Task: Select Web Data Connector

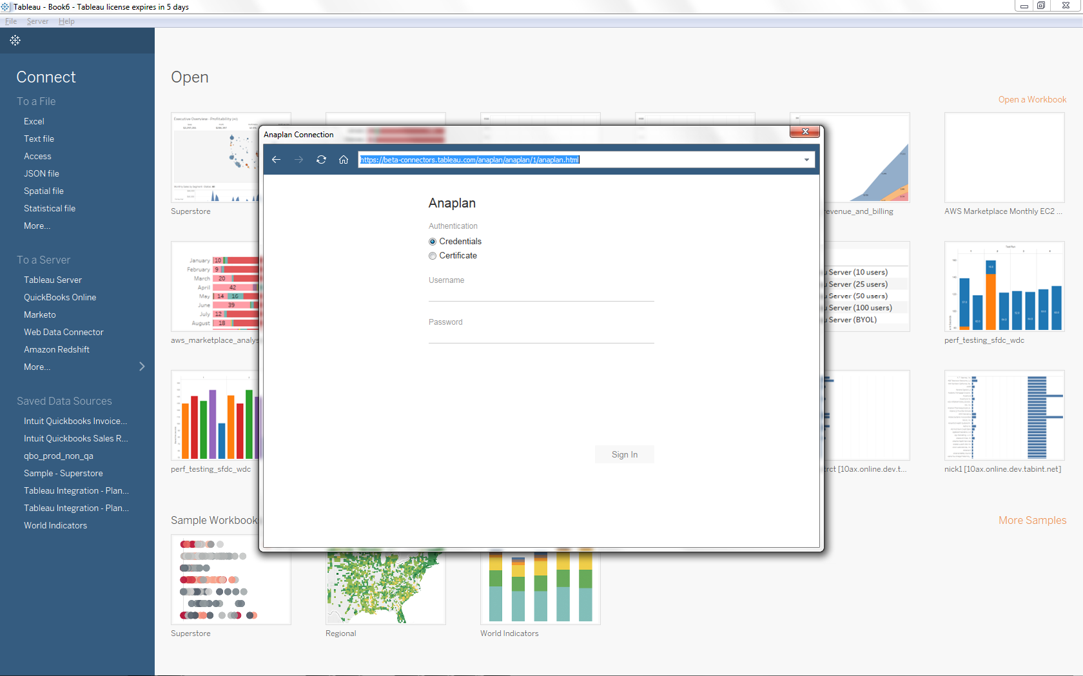Action: click(x=64, y=332)
